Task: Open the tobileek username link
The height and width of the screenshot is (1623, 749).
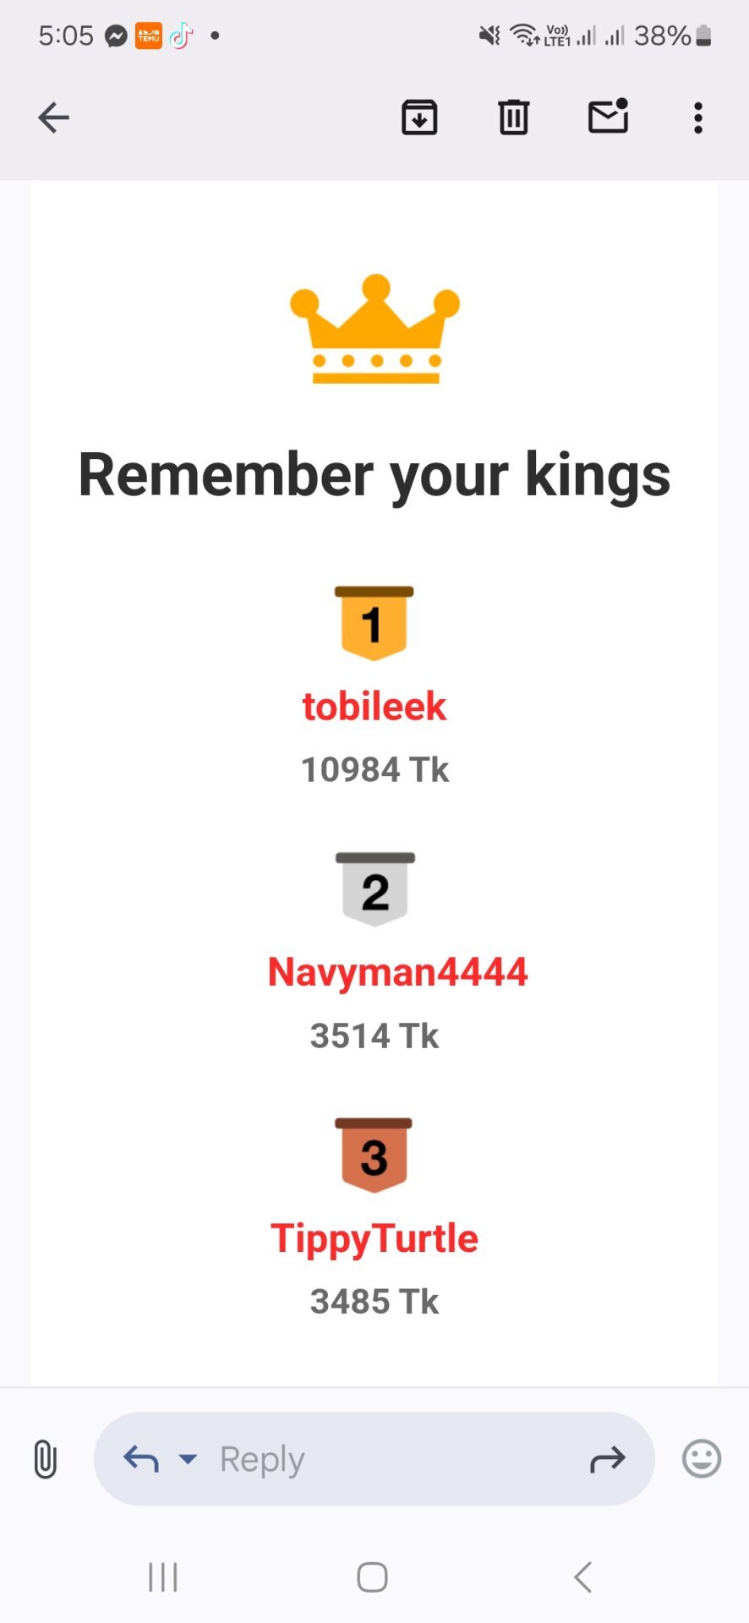Action: 374,707
